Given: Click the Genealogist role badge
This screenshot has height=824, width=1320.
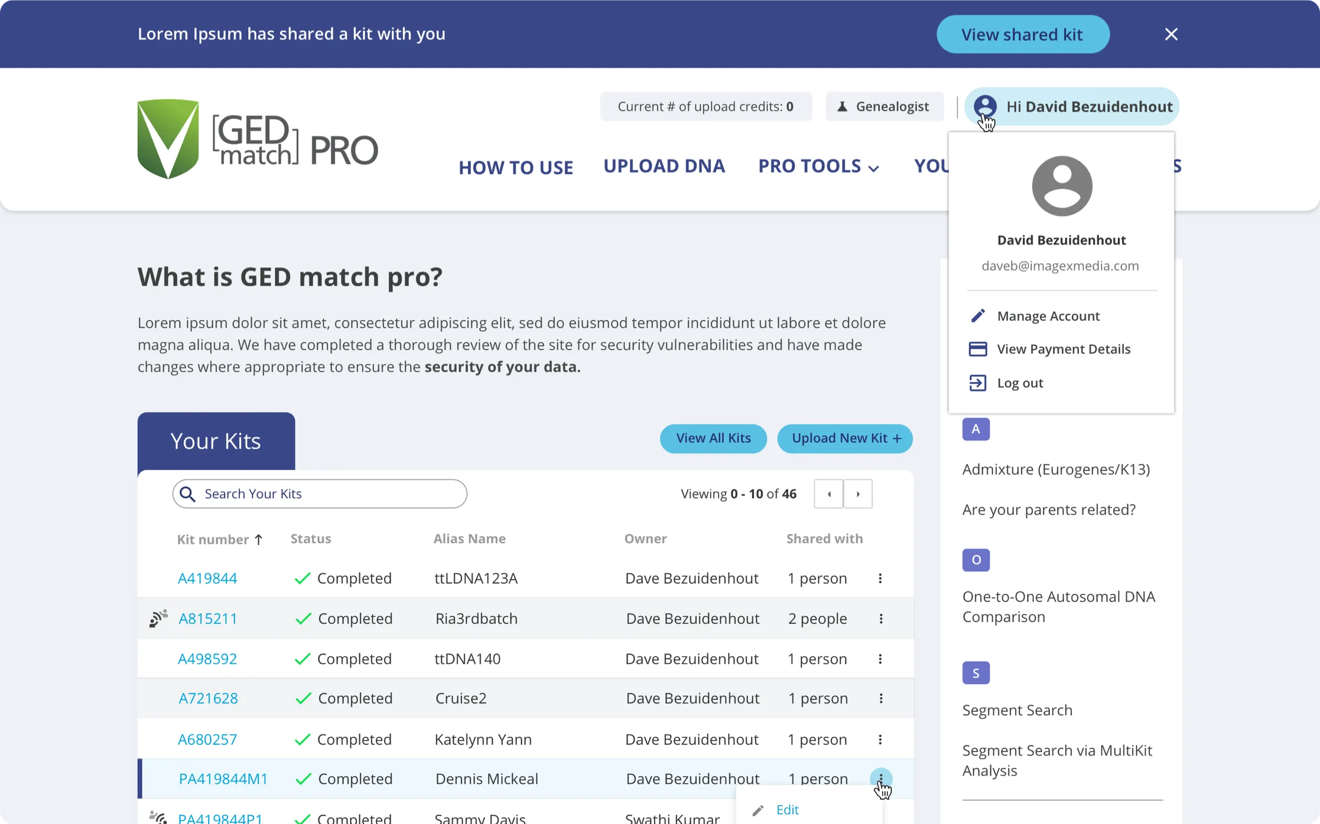Looking at the screenshot, I should click(885, 106).
